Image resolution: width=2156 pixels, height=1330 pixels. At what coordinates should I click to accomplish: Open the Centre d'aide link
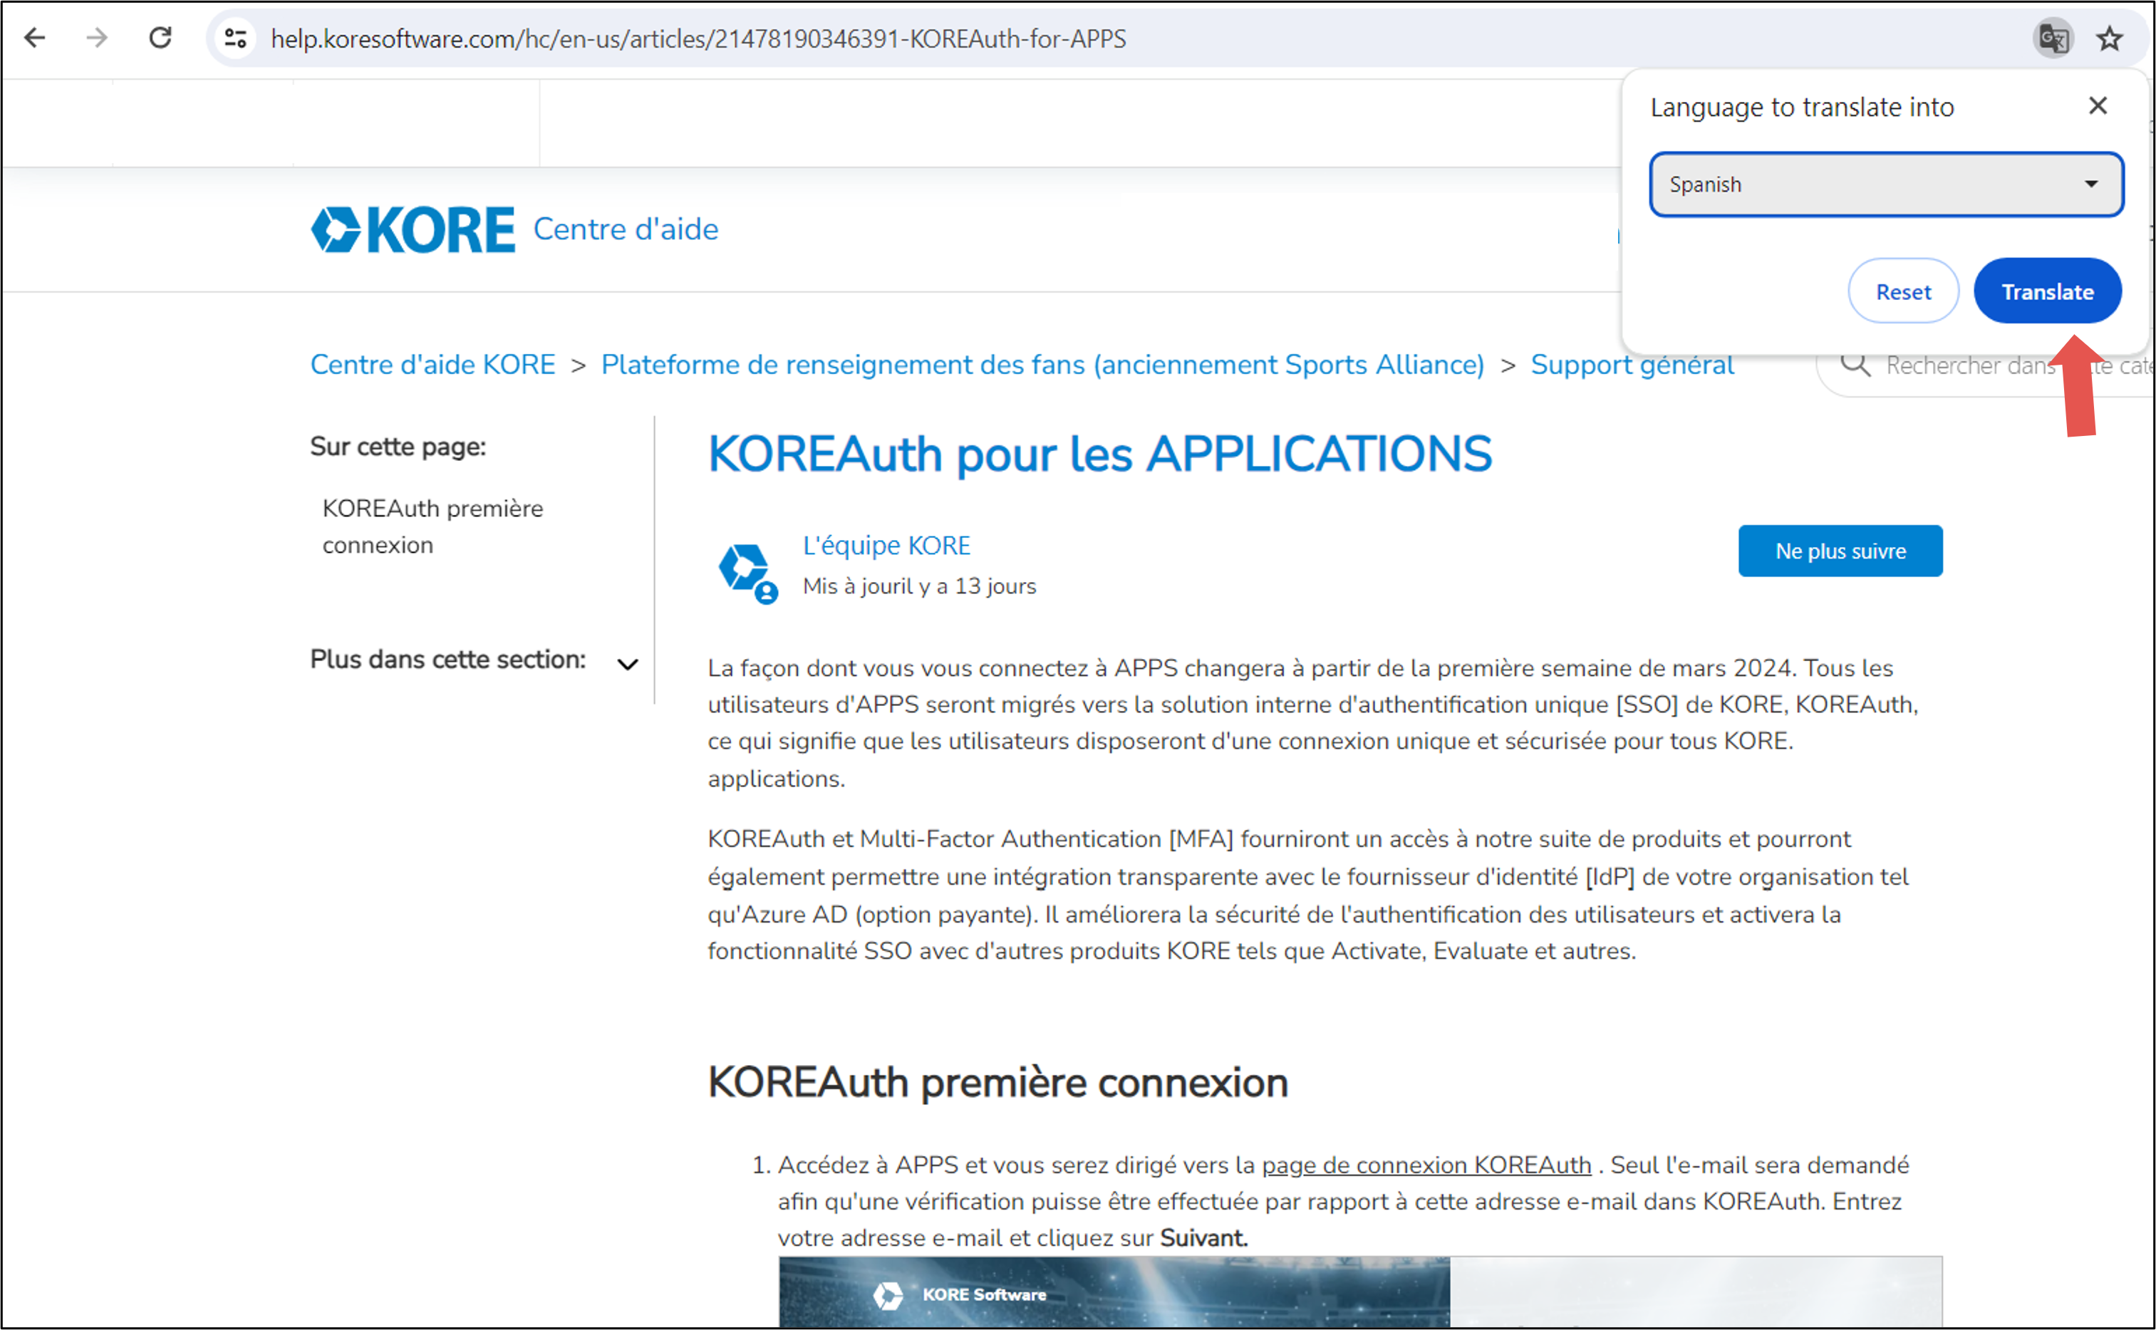626,229
